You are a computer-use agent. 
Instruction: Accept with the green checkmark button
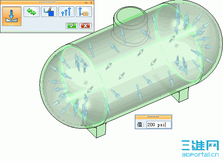coord(72,26)
